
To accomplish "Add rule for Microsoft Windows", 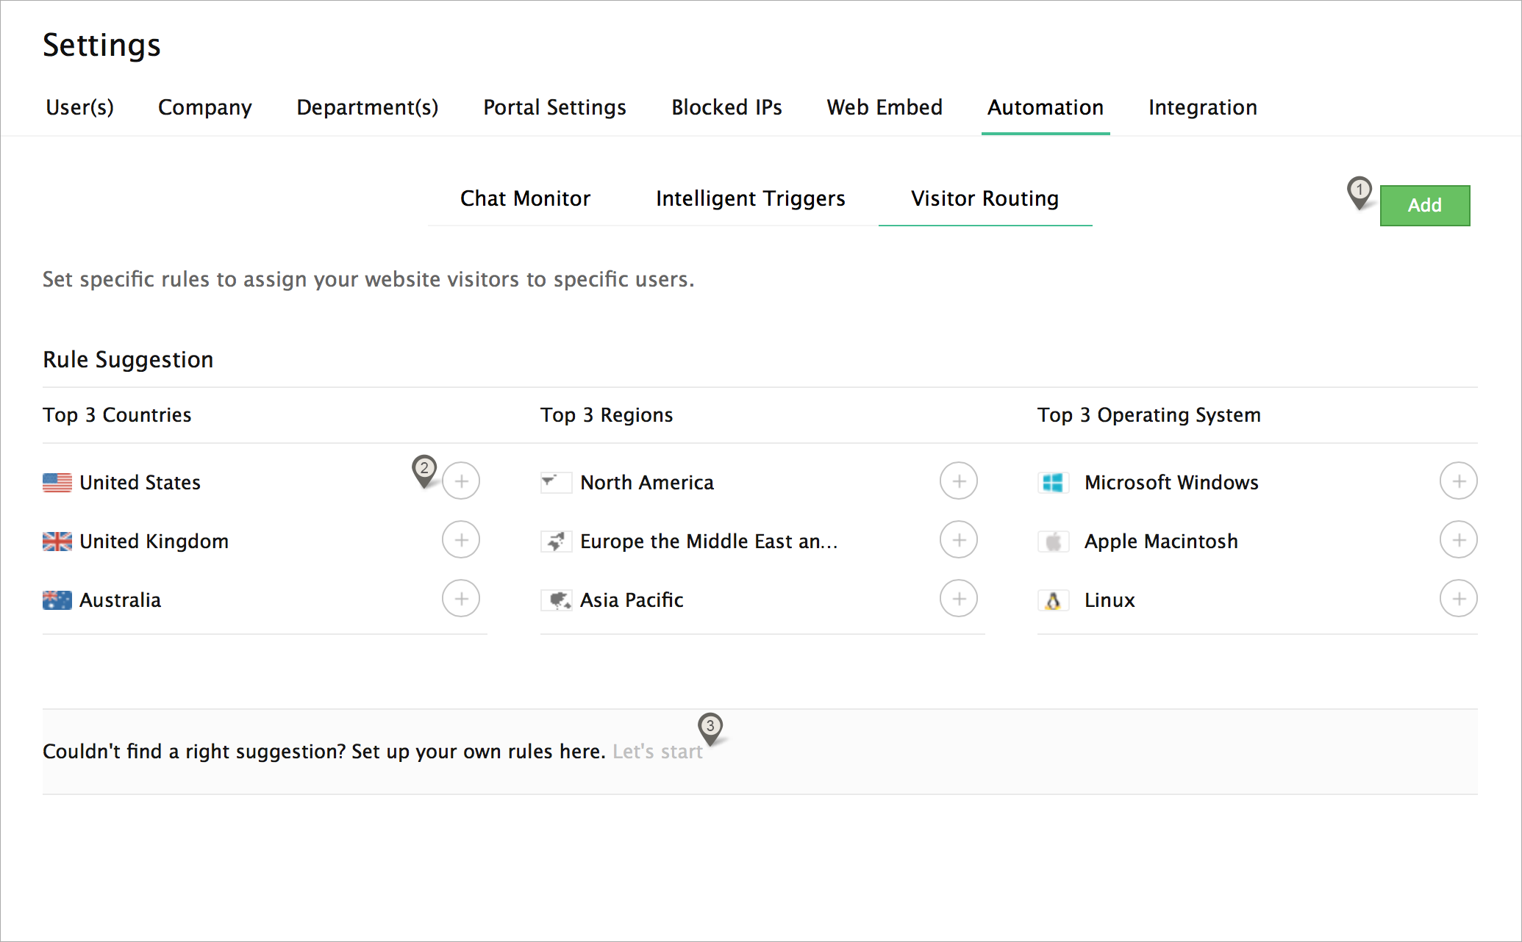I will tap(1459, 481).
